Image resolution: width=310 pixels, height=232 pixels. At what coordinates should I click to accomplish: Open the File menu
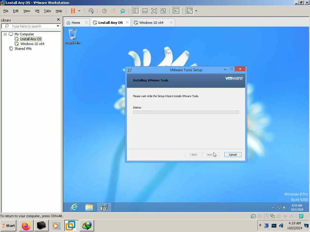click(x=6, y=11)
